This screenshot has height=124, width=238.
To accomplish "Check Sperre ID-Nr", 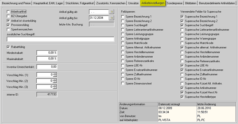I will click(x=123, y=79).
